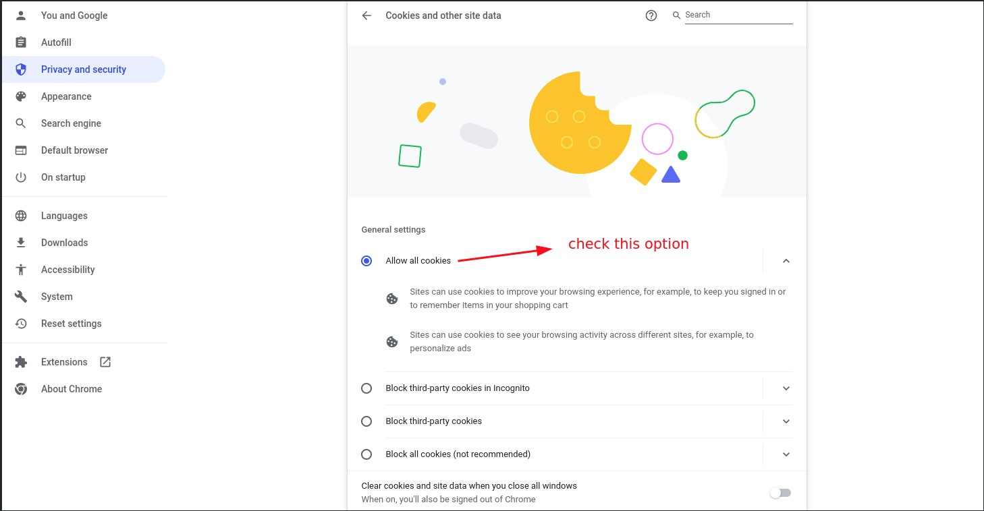Choose Block all cookies (not recommended) radio
Image resolution: width=984 pixels, height=511 pixels.
(x=366, y=454)
